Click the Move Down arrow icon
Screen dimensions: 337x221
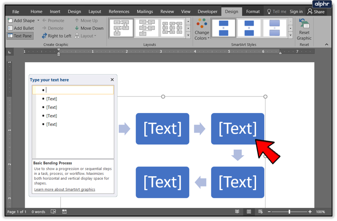click(x=77, y=28)
